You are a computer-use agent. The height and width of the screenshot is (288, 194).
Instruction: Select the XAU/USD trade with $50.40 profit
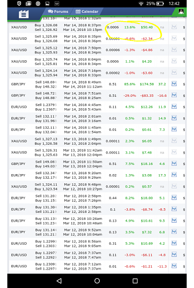(x=97, y=27)
